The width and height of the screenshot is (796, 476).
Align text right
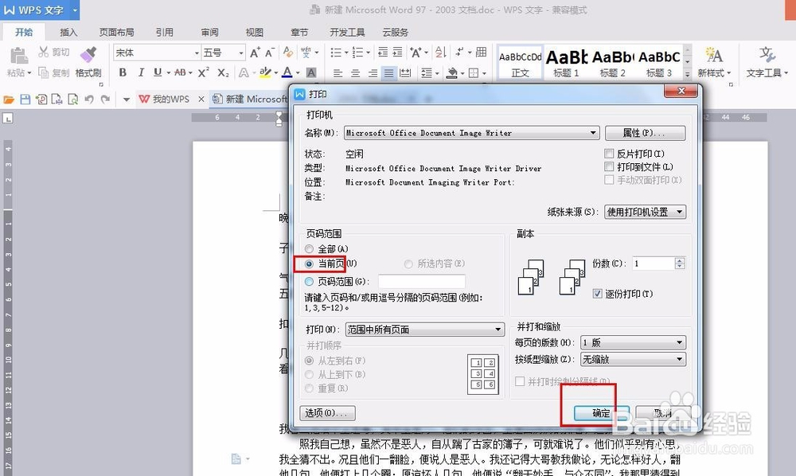pyautogui.click(x=373, y=73)
